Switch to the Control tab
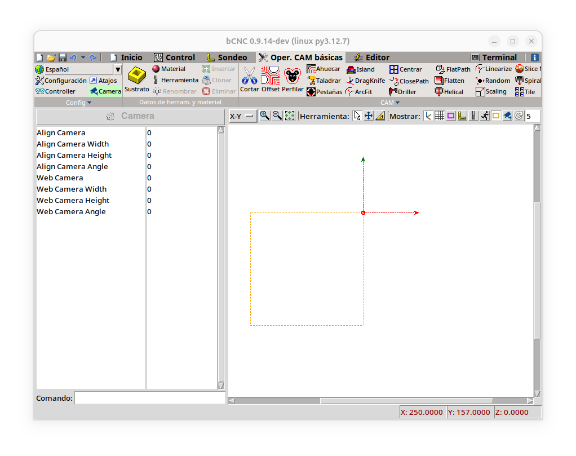Viewport: 576px width, 456px height. coord(175,57)
